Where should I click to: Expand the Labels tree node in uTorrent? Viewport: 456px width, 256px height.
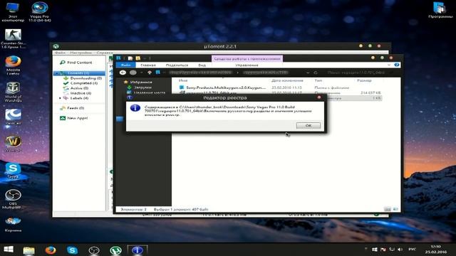click(x=60, y=98)
